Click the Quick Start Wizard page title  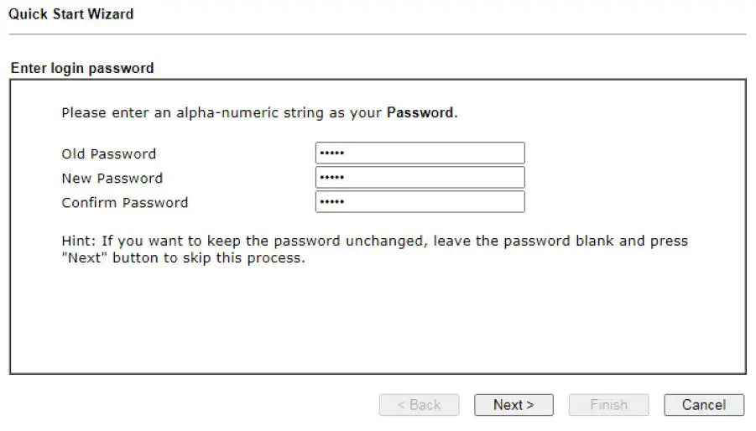click(x=70, y=14)
